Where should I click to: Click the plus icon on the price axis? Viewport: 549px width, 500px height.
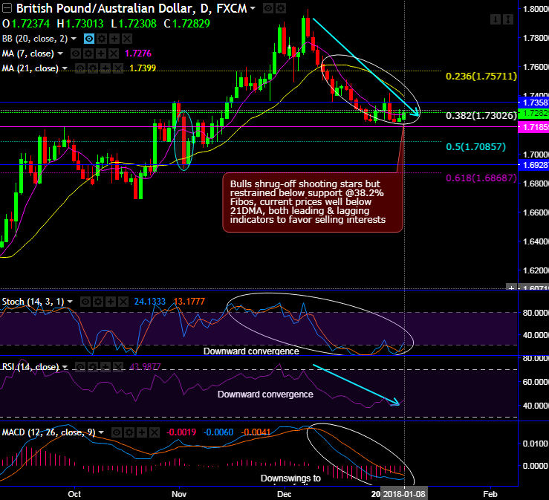point(512,288)
